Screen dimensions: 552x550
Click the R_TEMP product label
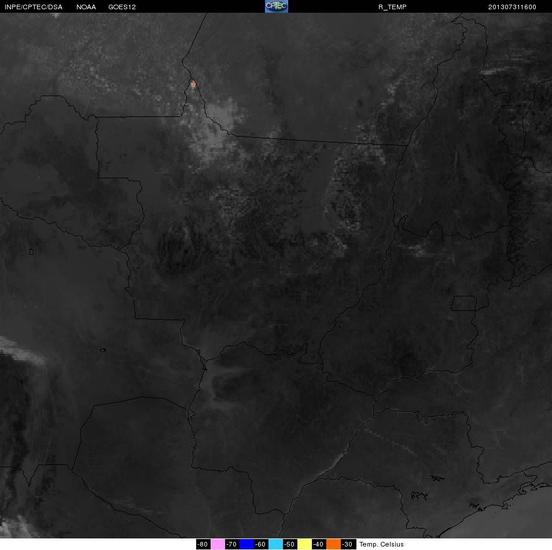392,7
